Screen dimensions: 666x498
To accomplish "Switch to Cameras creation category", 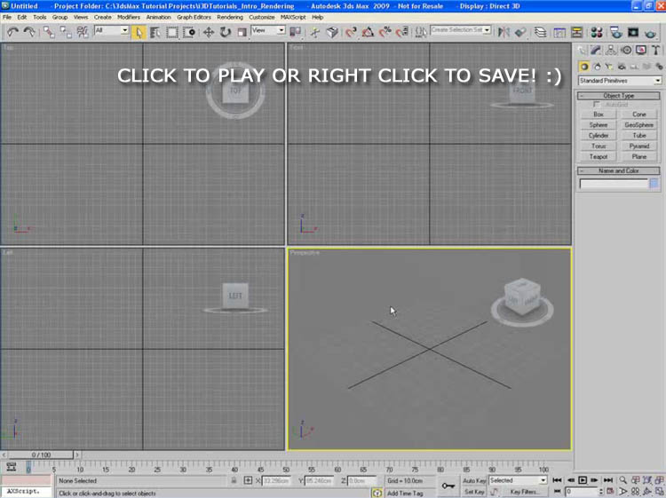I will 620,67.
